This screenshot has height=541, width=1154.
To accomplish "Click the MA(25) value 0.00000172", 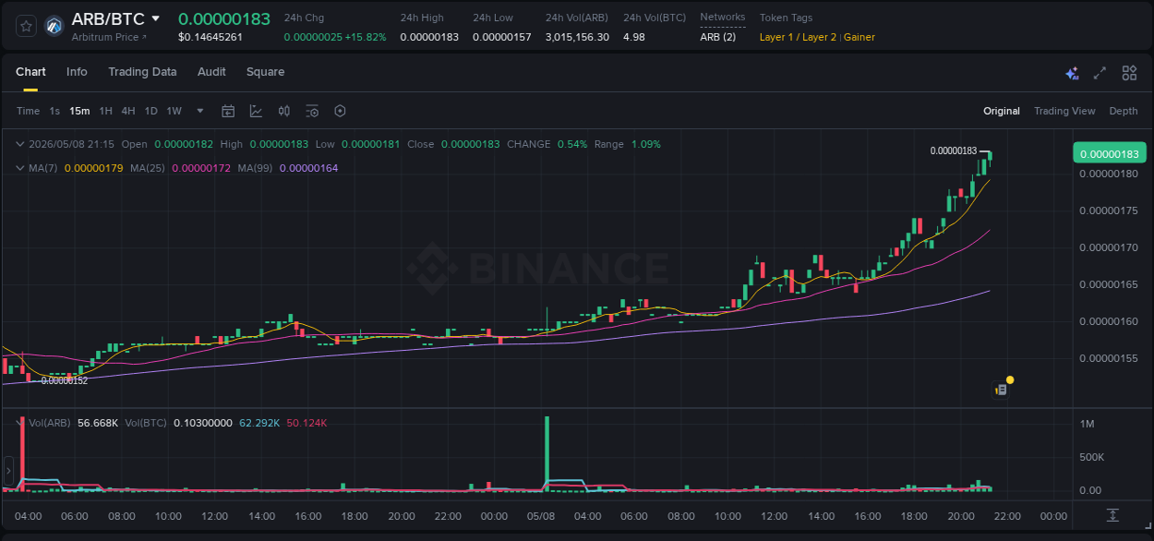I will coord(201,168).
